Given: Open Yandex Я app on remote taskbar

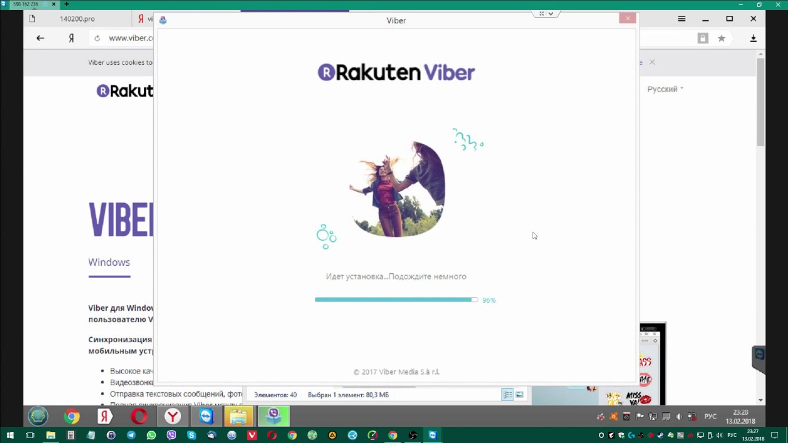Looking at the screenshot, I should pos(105,417).
